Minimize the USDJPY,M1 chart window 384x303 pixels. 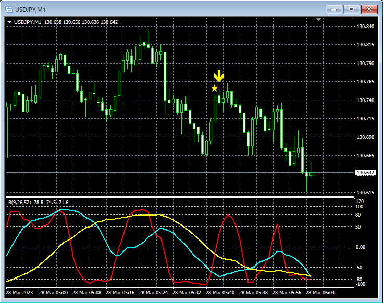click(333, 9)
